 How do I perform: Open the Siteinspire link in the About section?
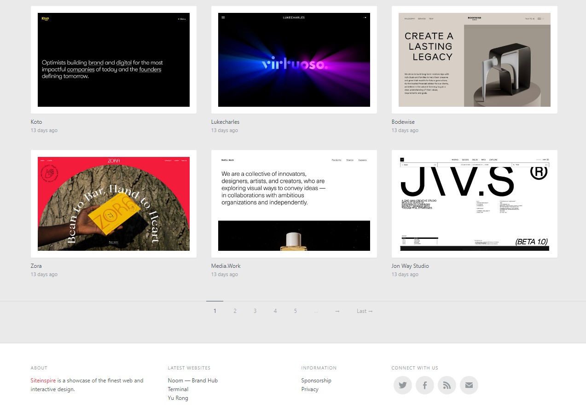(x=43, y=380)
